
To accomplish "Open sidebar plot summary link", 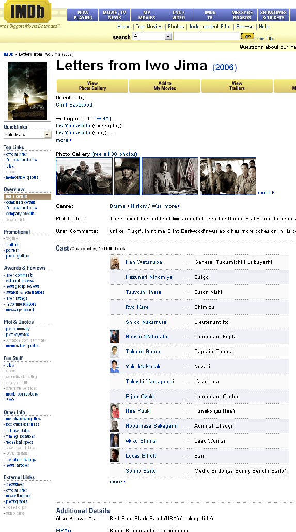I will [x=18, y=329].
